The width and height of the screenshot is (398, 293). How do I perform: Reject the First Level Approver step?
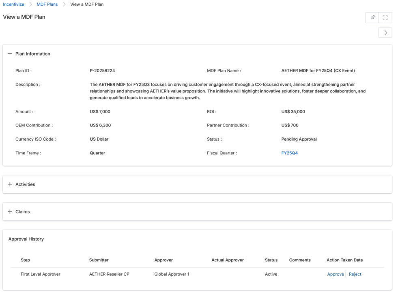tap(355, 274)
